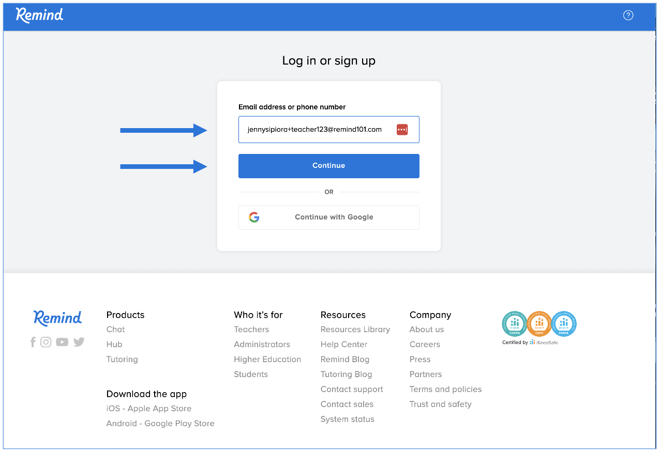This screenshot has width=660, height=452.
Task: Click the COPPA certification badge
Action: pyautogui.click(x=514, y=324)
